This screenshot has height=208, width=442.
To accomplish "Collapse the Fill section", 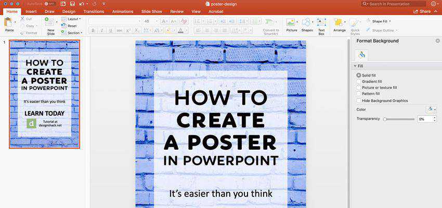I will coord(355,67).
